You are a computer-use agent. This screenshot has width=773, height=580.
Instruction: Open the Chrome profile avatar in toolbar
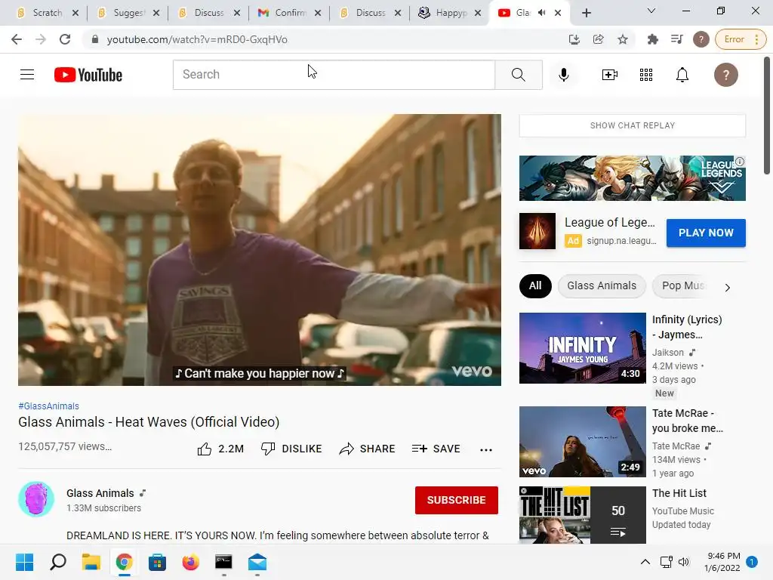[x=701, y=39]
